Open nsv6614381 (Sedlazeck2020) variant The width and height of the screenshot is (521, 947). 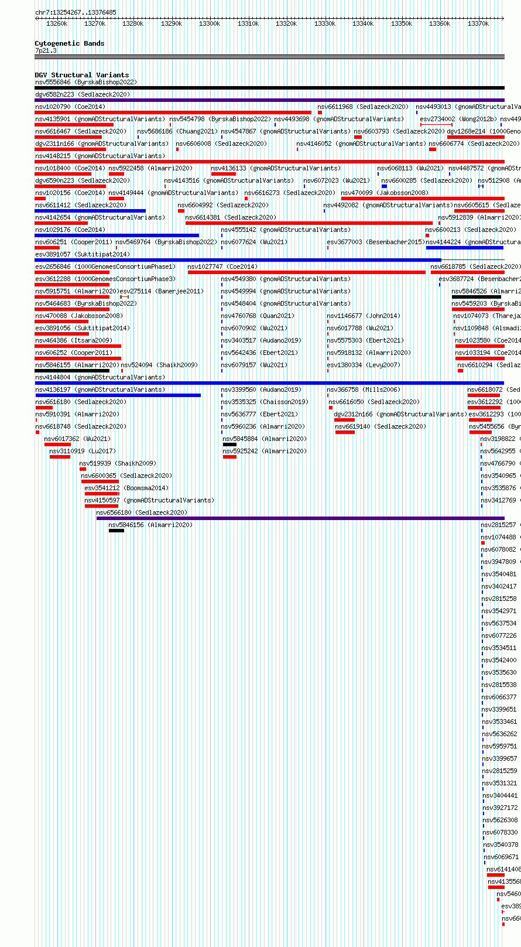[231, 217]
